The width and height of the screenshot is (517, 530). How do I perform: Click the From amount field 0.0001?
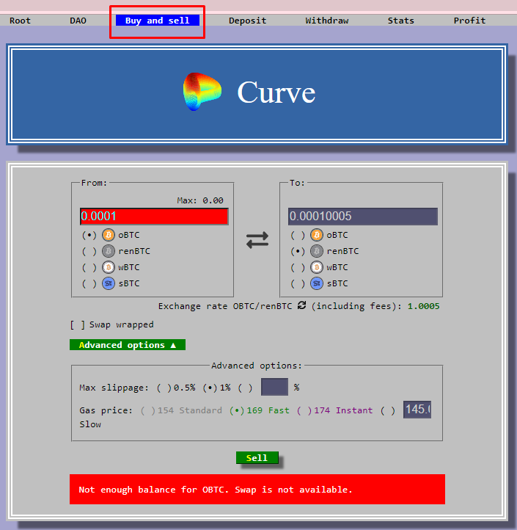(154, 217)
